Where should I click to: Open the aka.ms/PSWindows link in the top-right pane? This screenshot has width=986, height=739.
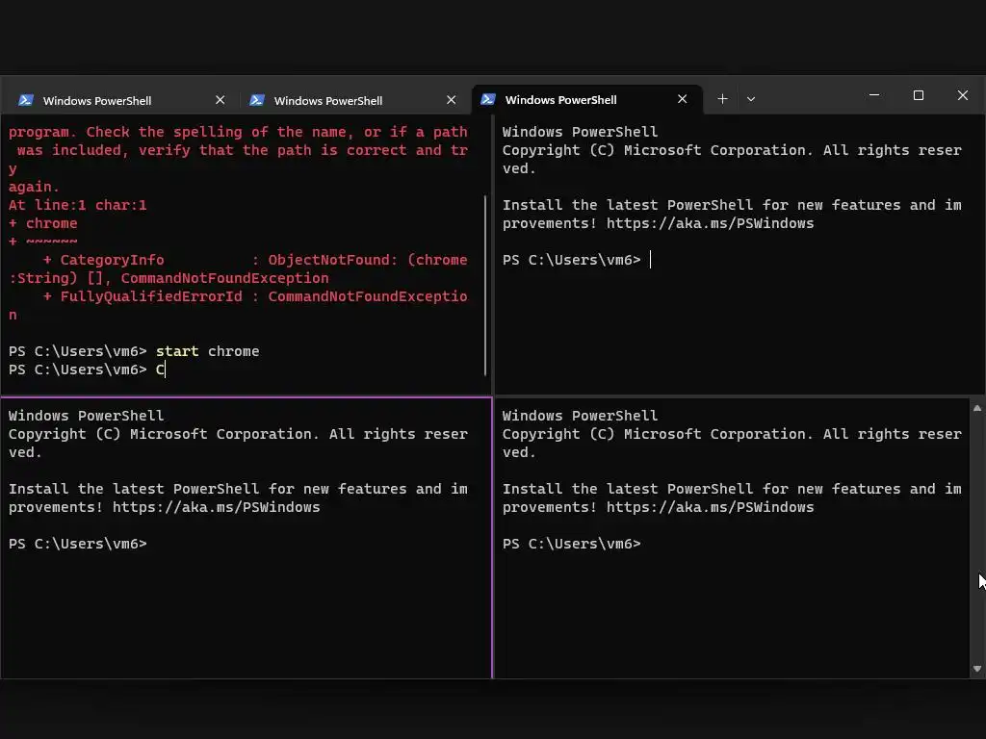(x=710, y=223)
